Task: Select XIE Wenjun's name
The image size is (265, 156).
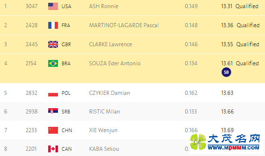Action: point(103,130)
